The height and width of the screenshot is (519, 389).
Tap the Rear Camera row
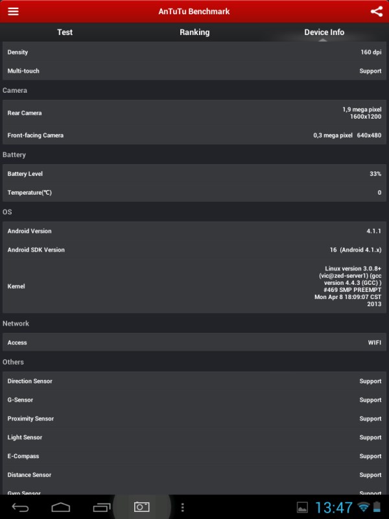[x=194, y=113]
